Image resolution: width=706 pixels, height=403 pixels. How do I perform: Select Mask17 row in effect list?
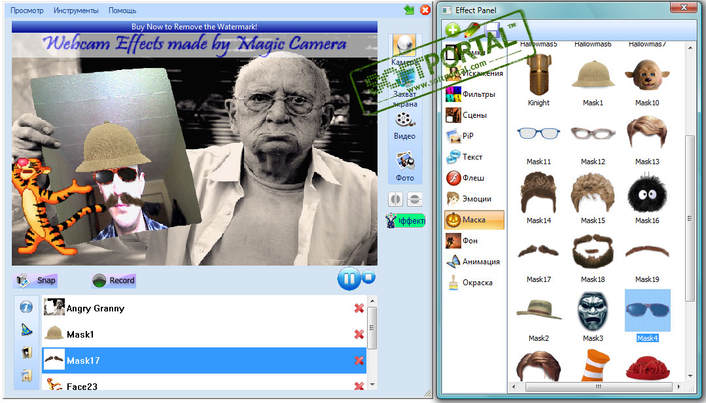tap(204, 360)
